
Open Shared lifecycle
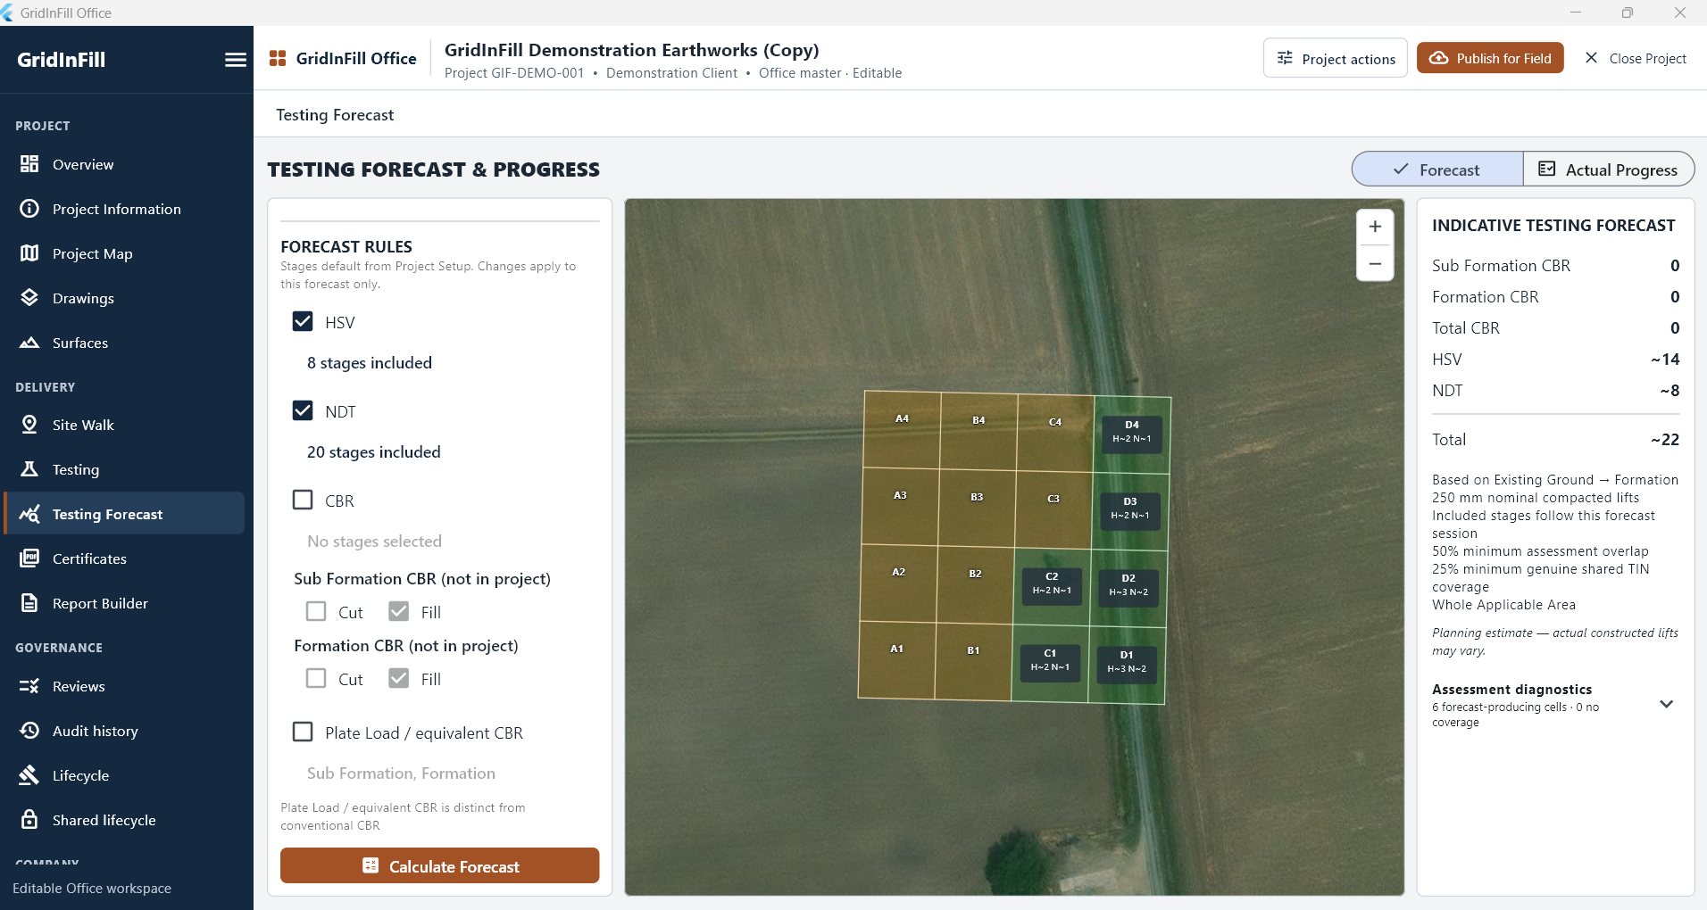125,820
